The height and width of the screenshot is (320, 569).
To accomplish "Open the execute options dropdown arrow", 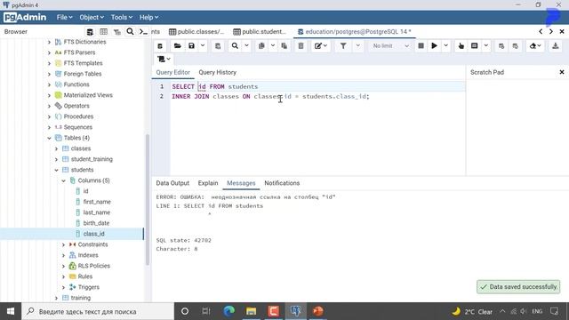I will tap(445, 46).
